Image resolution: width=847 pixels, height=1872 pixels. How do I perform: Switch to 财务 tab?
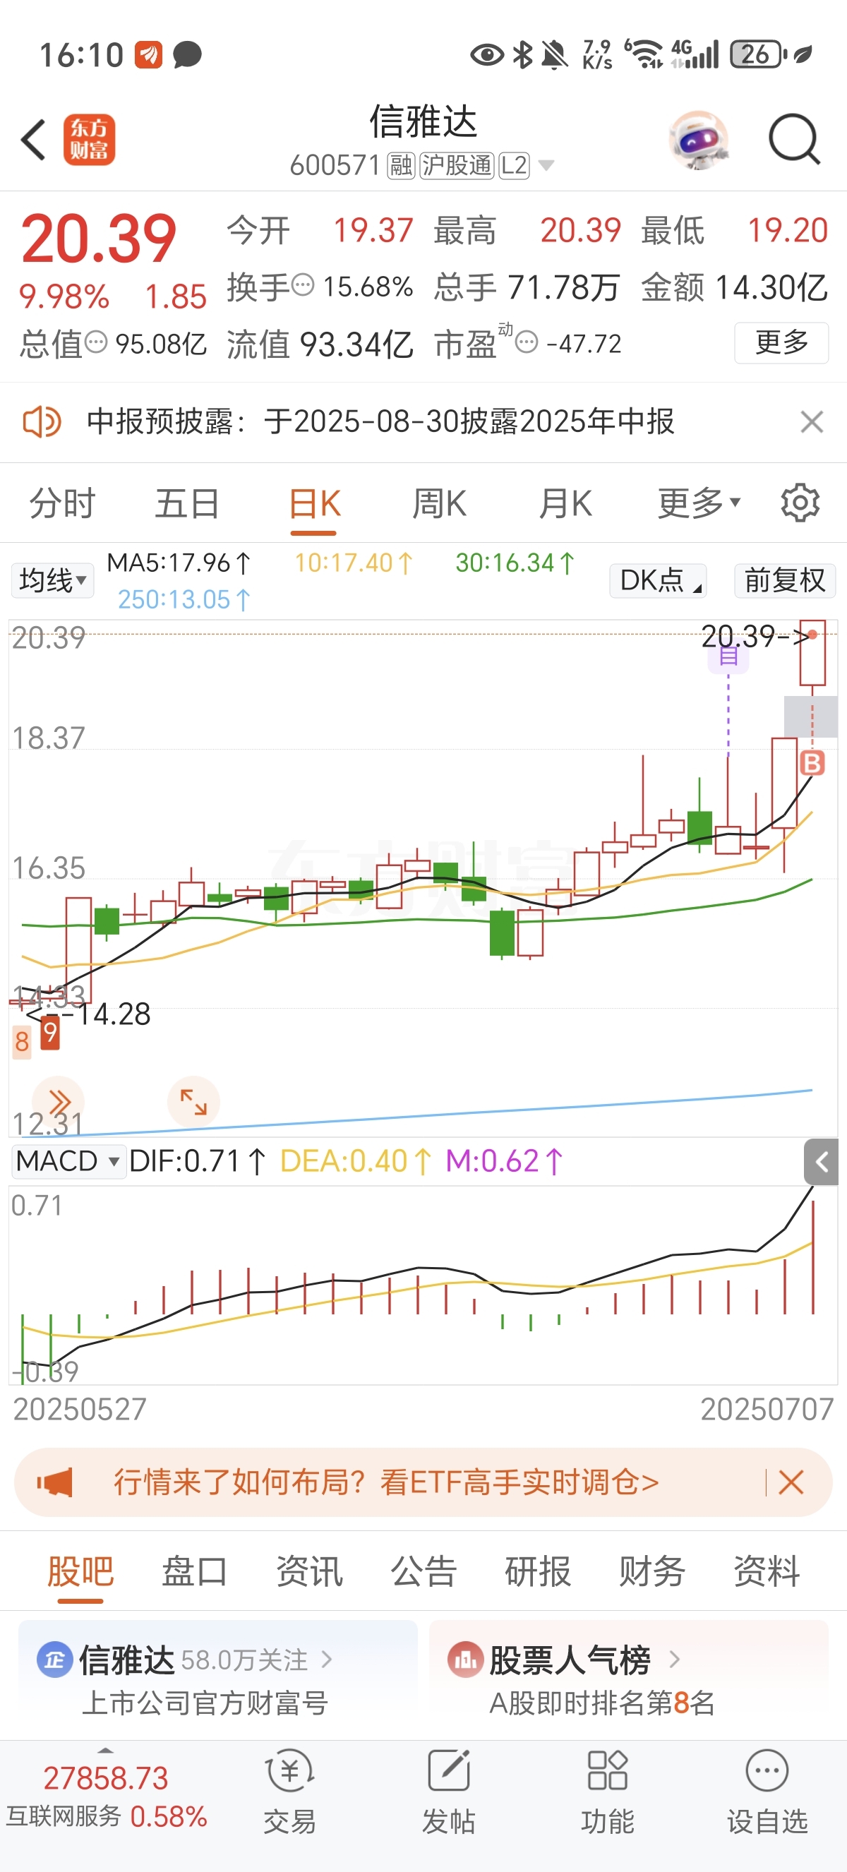(652, 1571)
